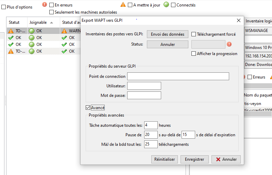Check 'Téléchargement forcé' option

tap(193, 34)
